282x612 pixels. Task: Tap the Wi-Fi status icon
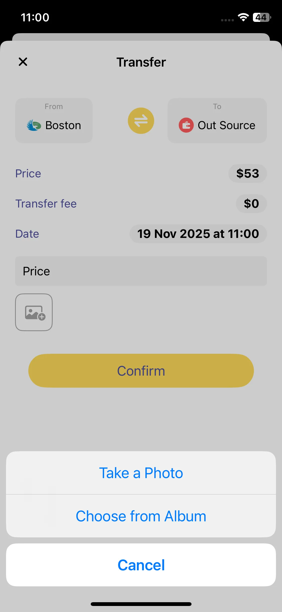[x=243, y=17]
